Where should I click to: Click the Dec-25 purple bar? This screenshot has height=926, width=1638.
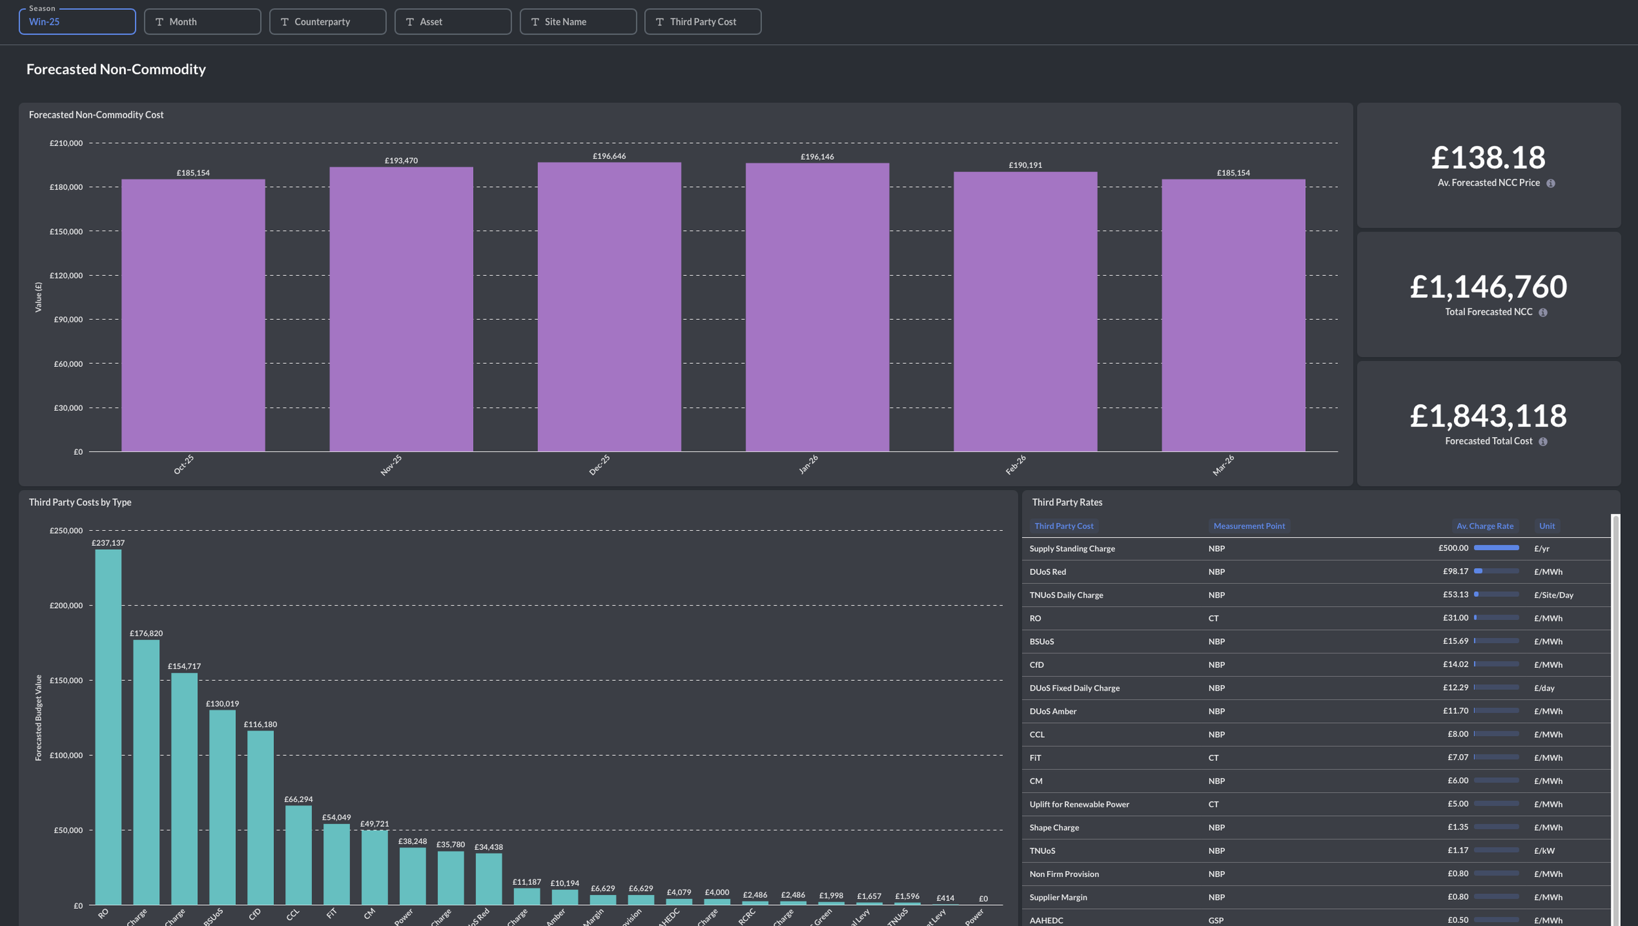coord(609,307)
